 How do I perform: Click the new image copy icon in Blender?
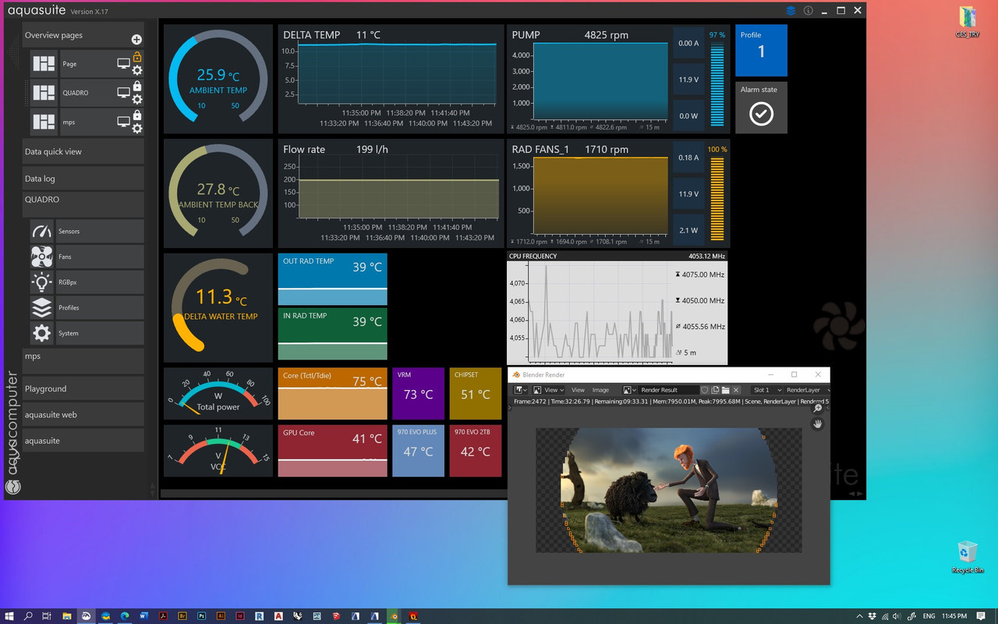coord(715,390)
